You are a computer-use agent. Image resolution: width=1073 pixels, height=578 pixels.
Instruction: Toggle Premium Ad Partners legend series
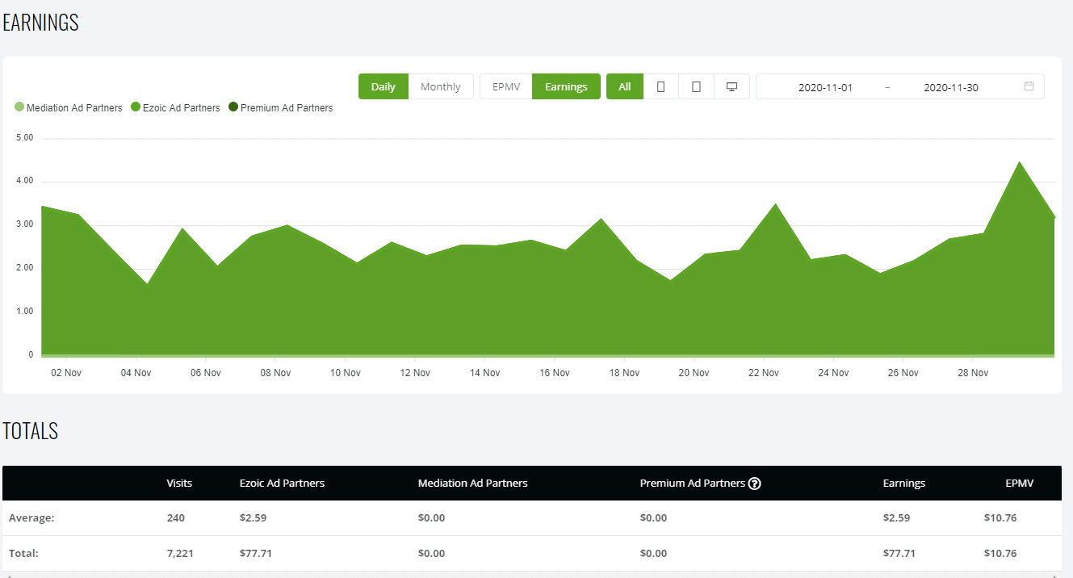point(280,107)
